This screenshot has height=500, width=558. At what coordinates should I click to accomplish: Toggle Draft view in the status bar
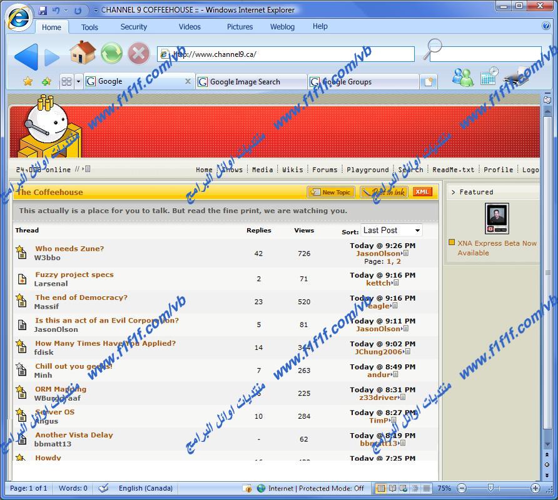pyautogui.click(x=427, y=488)
